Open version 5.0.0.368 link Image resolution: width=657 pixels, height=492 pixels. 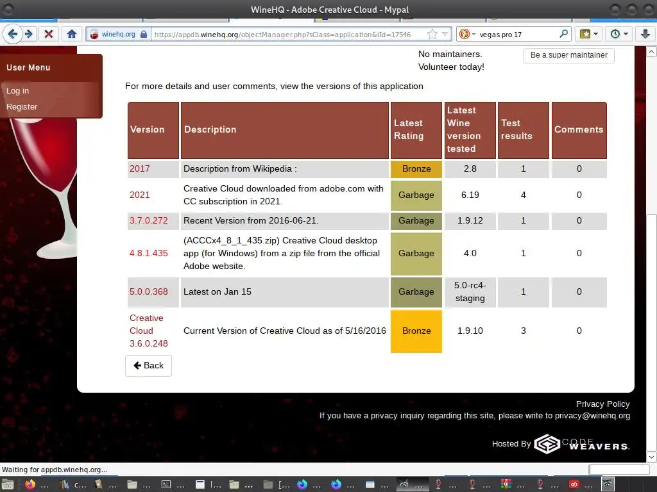tap(149, 291)
